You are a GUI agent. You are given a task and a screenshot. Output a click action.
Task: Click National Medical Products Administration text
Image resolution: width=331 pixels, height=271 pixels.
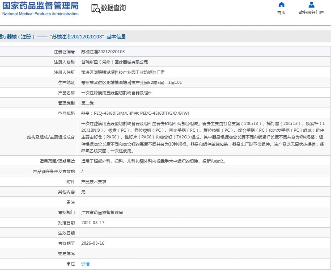pos(40,14)
